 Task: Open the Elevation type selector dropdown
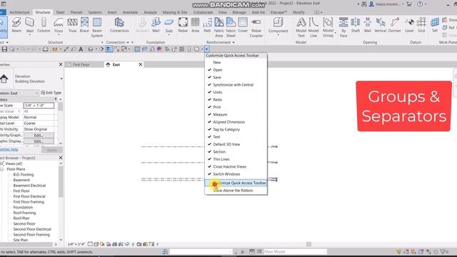click(61, 79)
